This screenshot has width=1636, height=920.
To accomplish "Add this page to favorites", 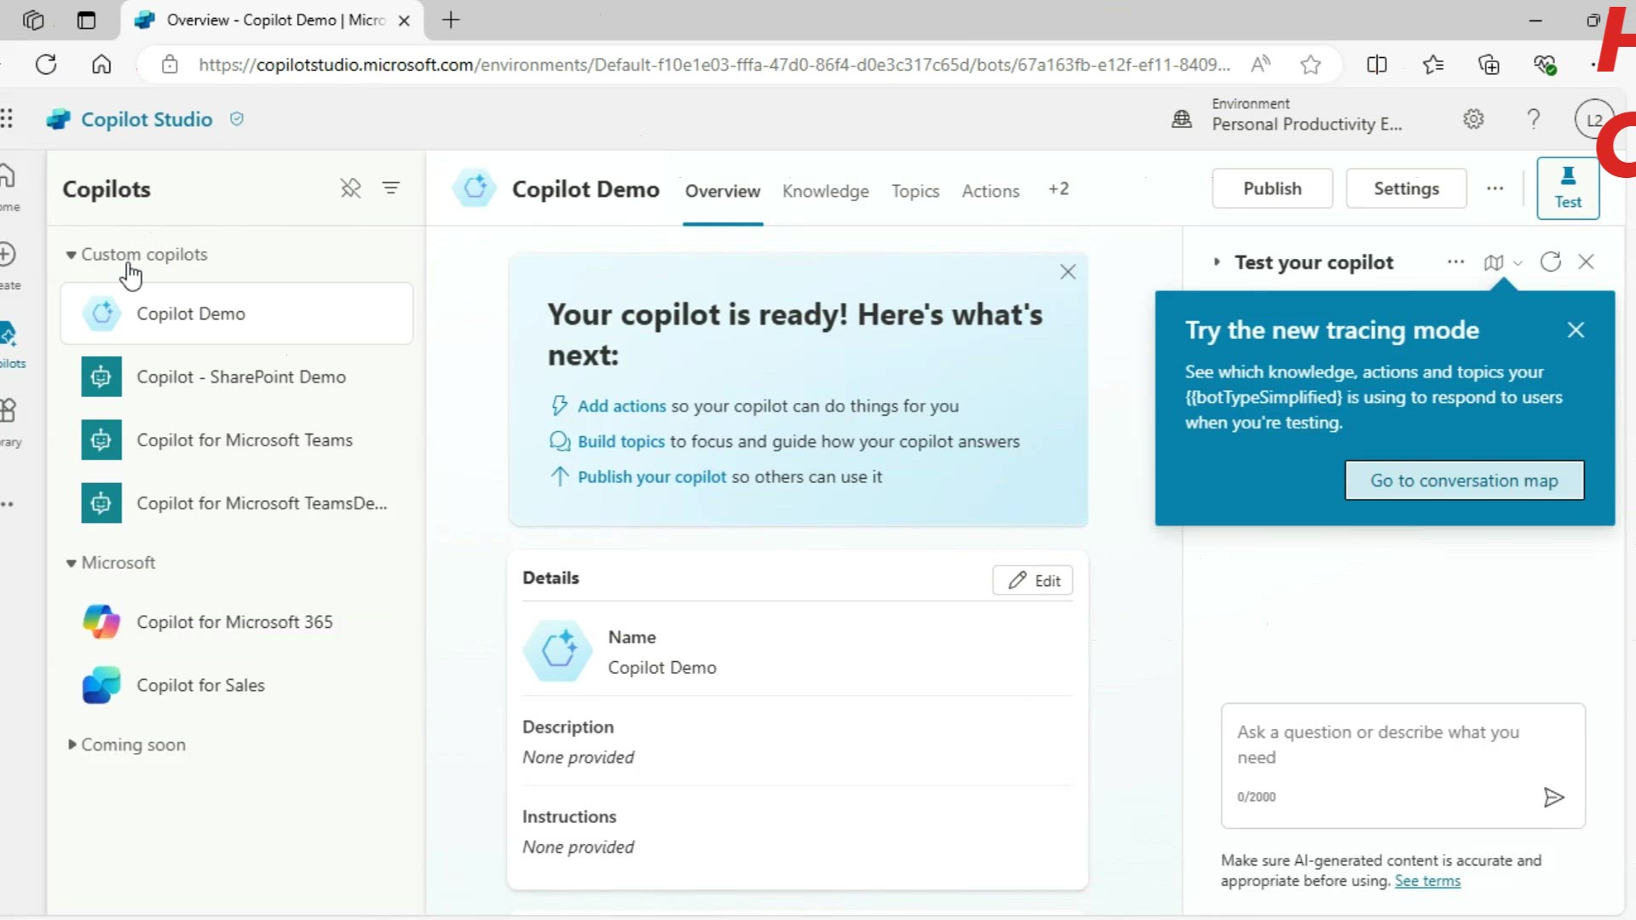I will click(x=1311, y=65).
